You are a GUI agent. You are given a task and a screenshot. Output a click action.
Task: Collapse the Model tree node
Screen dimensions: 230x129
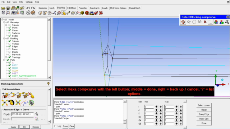click(3, 20)
